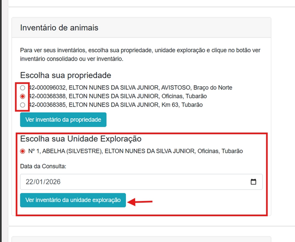Image resolution: width=295 pixels, height=242 pixels.
Task: Click the 'Inventário de animais' panel header
Action: pos(59,28)
